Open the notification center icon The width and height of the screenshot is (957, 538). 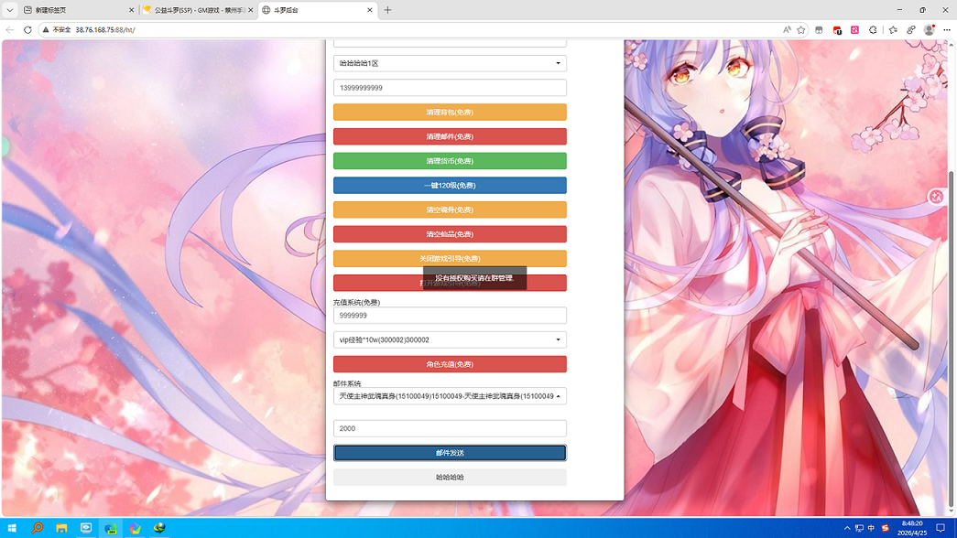940,528
